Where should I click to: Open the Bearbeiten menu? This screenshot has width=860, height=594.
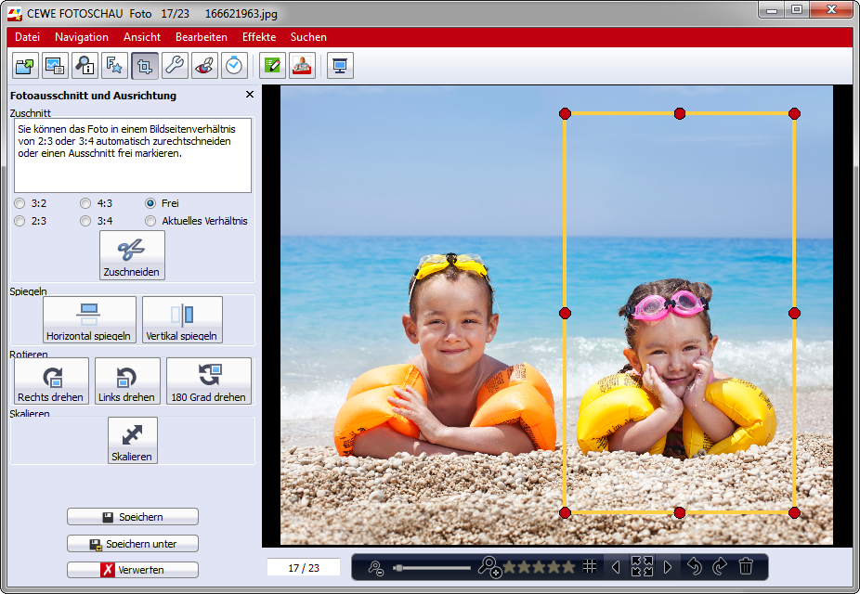point(201,37)
